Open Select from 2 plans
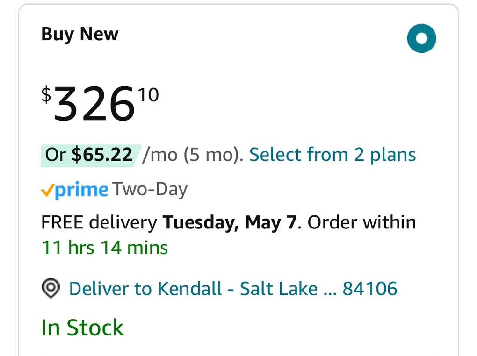This screenshot has height=356, width=477. coord(332,154)
